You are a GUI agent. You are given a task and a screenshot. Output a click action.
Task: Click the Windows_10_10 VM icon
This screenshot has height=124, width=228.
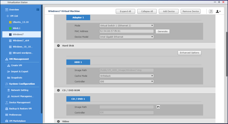click(x=10, y=47)
